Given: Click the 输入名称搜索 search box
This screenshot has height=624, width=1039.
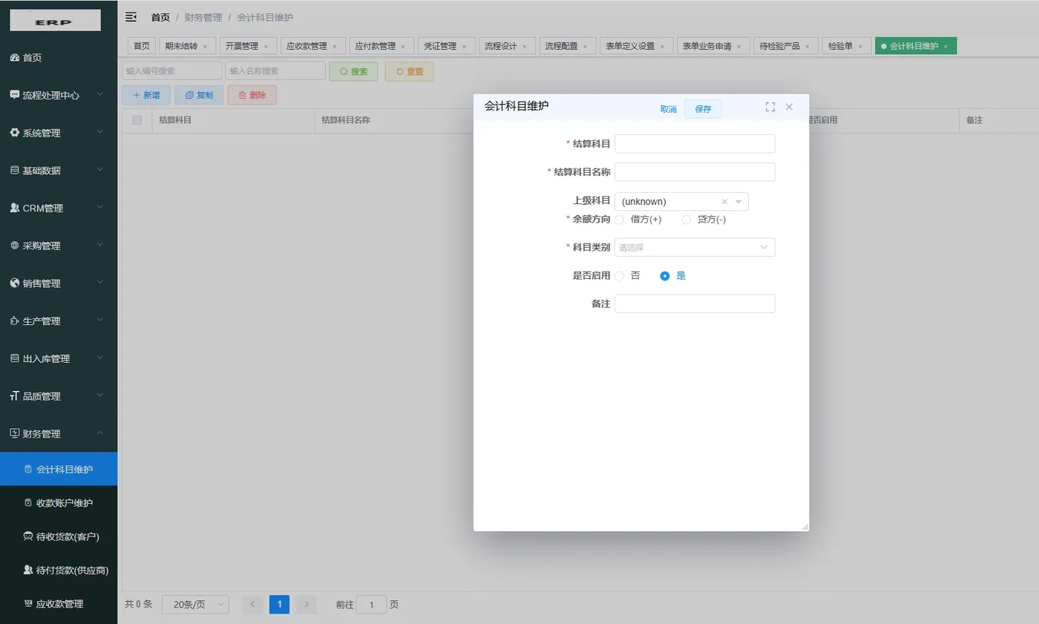Looking at the screenshot, I should [275, 71].
